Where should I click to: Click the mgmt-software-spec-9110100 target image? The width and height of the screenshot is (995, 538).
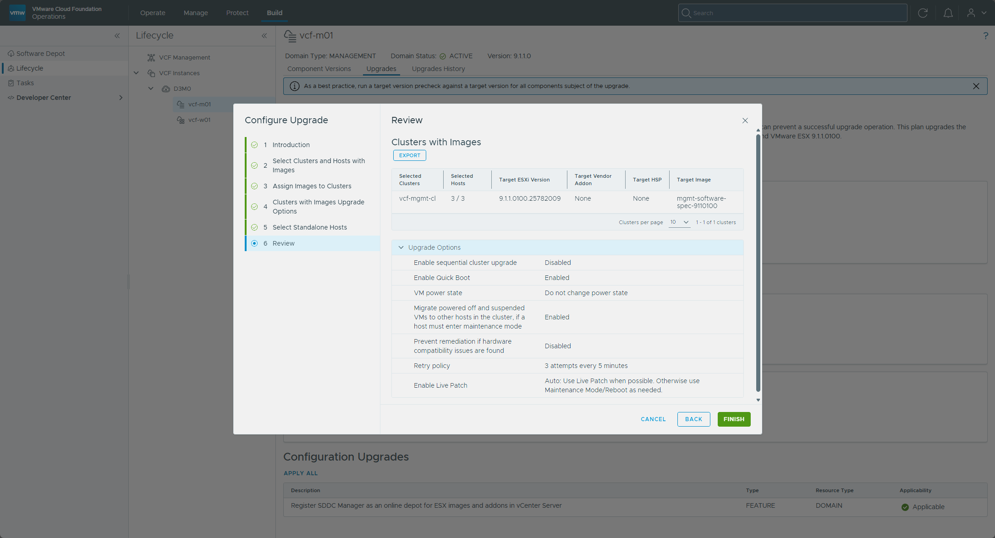[701, 202]
